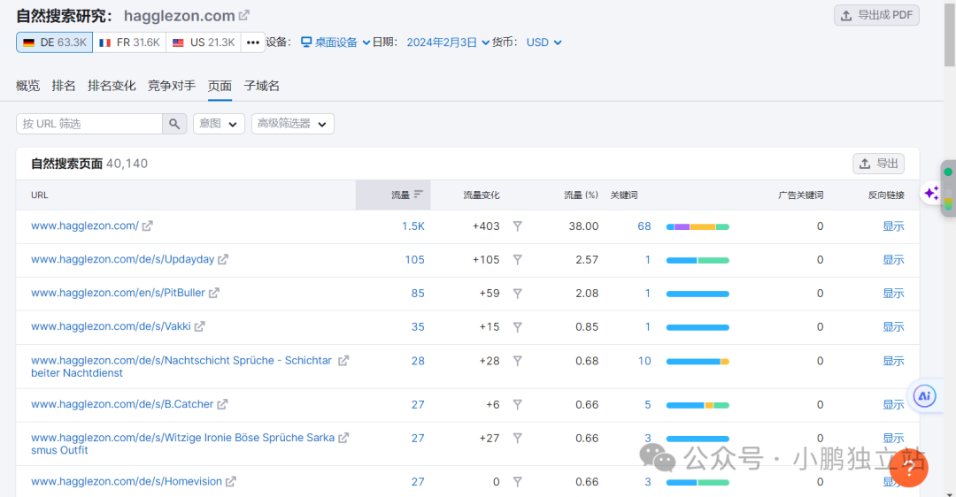
Task: Open external link icon for Updayday URL
Action: pos(223,259)
